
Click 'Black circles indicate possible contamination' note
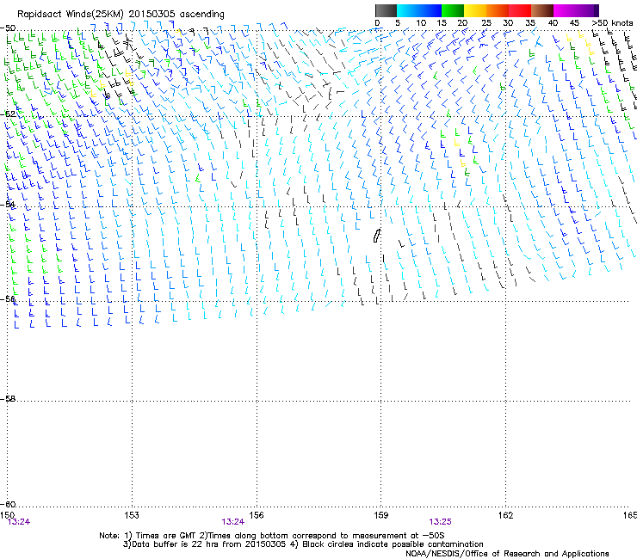[393, 544]
